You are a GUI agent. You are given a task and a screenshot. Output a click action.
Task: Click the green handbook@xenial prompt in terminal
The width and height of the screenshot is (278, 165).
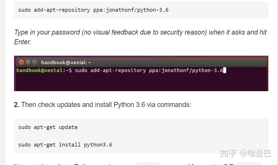pyautogui.click(x=39, y=70)
